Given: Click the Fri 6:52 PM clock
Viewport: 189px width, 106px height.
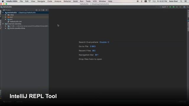Looking at the screenshot, I should (162, 1).
